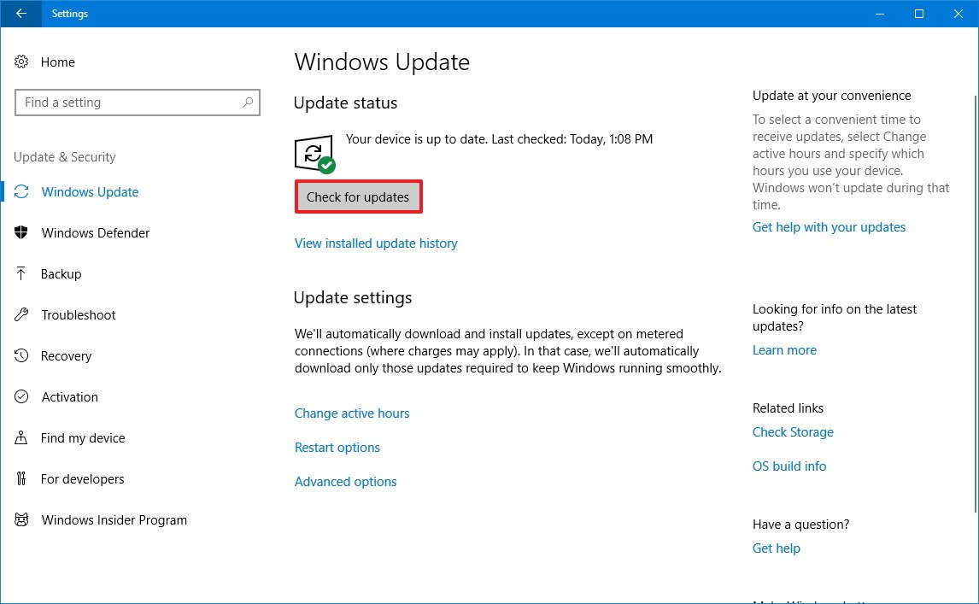Open Recovery options in sidebar
This screenshot has height=604, width=979.
point(66,356)
